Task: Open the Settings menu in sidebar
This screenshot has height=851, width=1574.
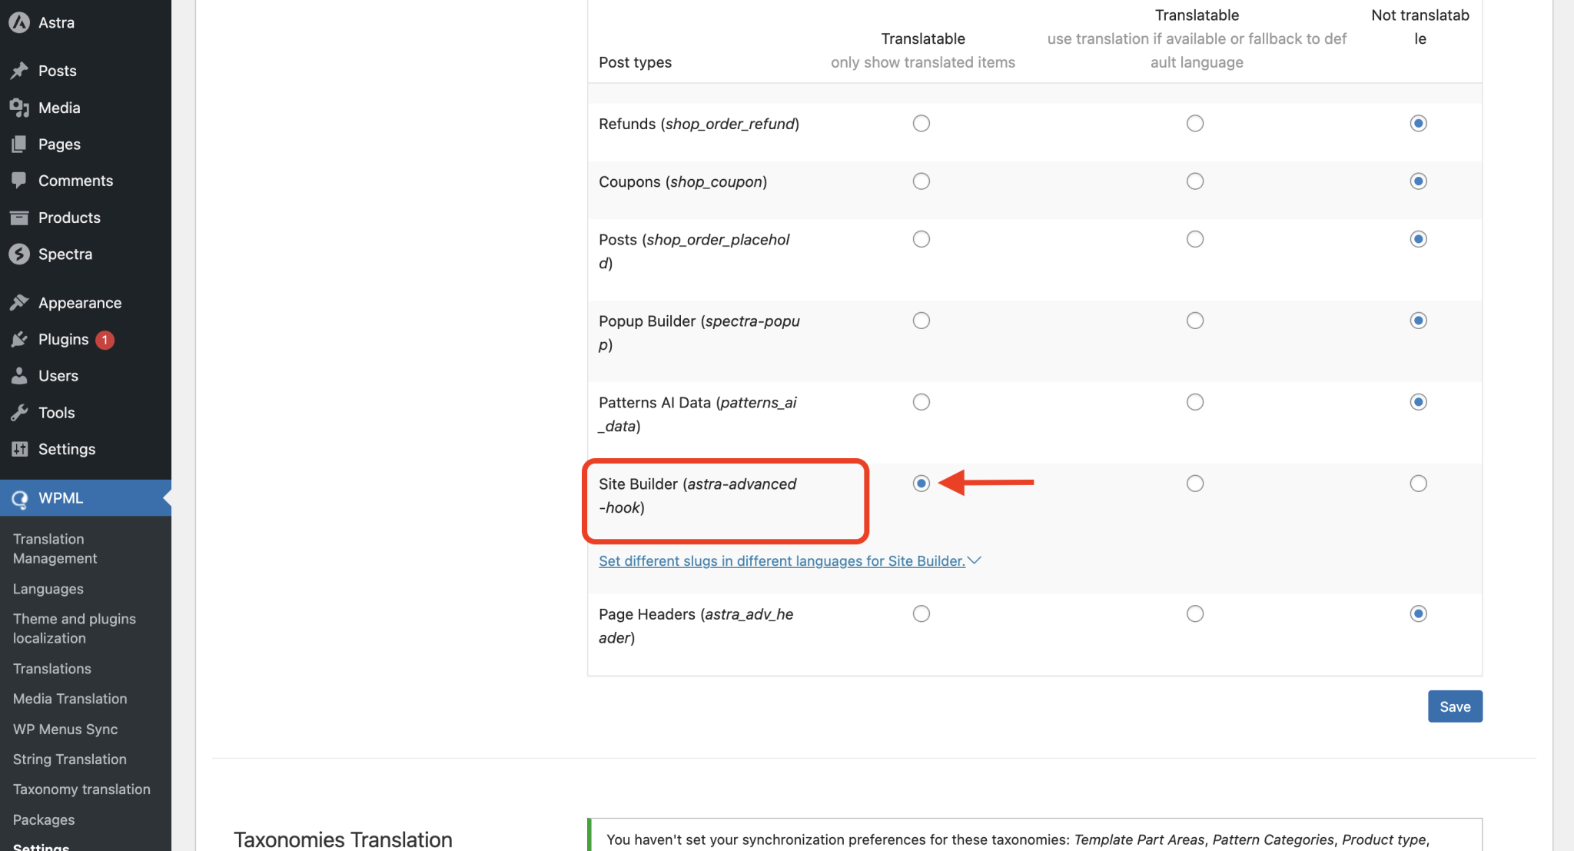Action: [x=67, y=449]
